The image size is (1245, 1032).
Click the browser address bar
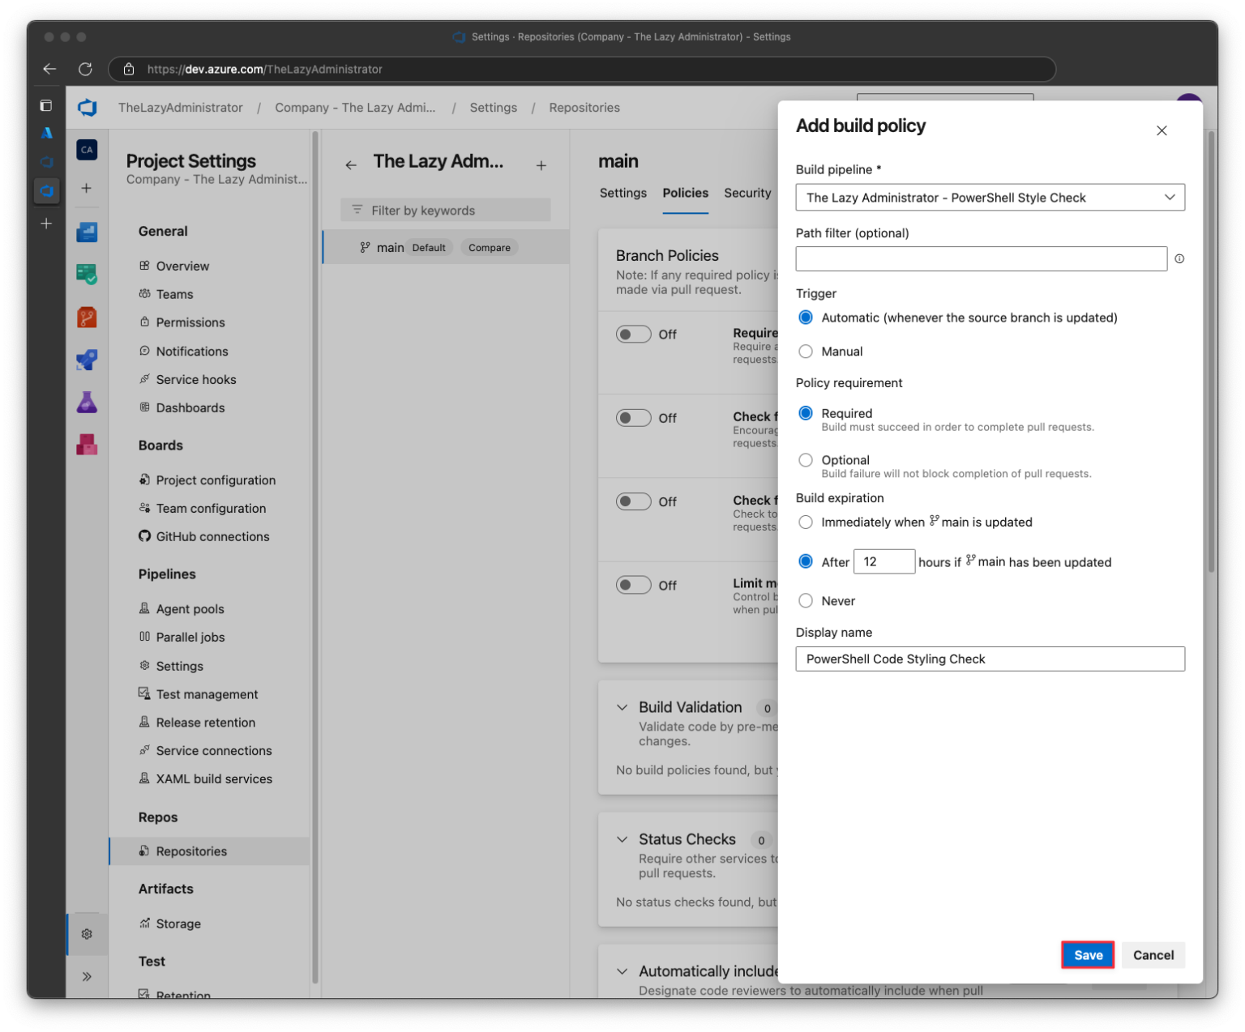[582, 69]
